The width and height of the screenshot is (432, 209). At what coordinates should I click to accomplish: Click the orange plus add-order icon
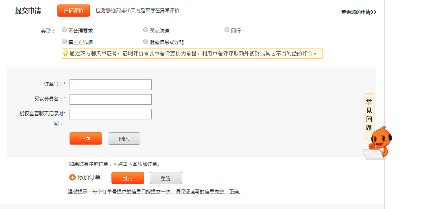72,177
